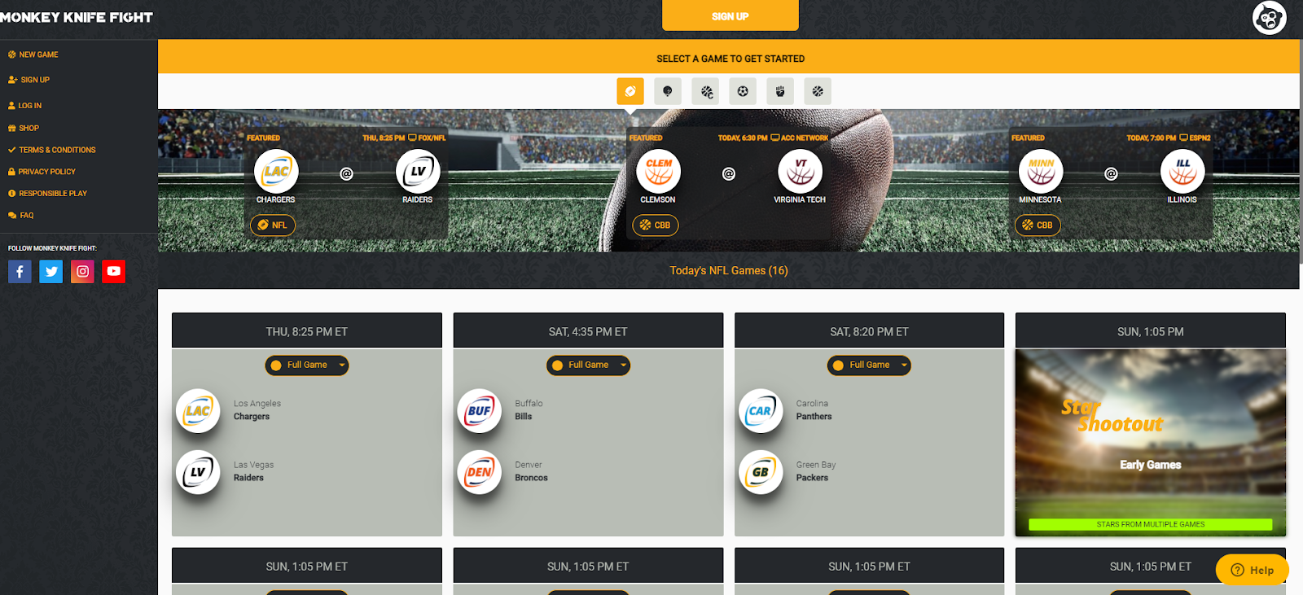Open the FAQ link
This screenshot has height=595, width=1303.
21,216
